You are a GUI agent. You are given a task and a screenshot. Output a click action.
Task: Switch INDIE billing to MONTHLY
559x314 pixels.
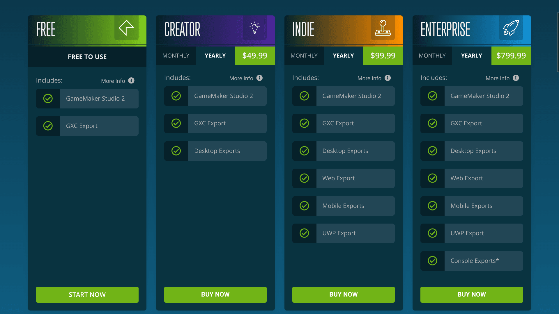tap(304, 56)
